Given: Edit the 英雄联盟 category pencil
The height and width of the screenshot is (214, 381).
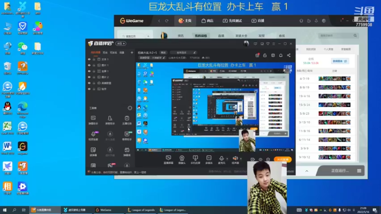Looking at the screenshot, I should [164, 58].
